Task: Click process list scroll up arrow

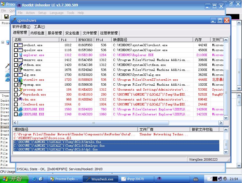Action: click(x=226, y=40)
